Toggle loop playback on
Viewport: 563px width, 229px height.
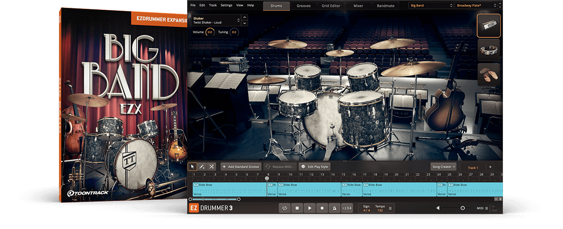(x=284, y=208)
